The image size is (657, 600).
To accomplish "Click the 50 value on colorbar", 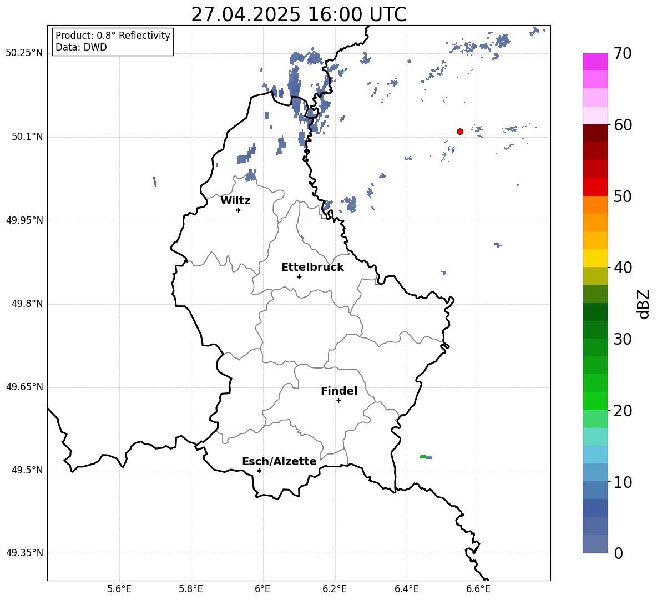I will point(623,196).
